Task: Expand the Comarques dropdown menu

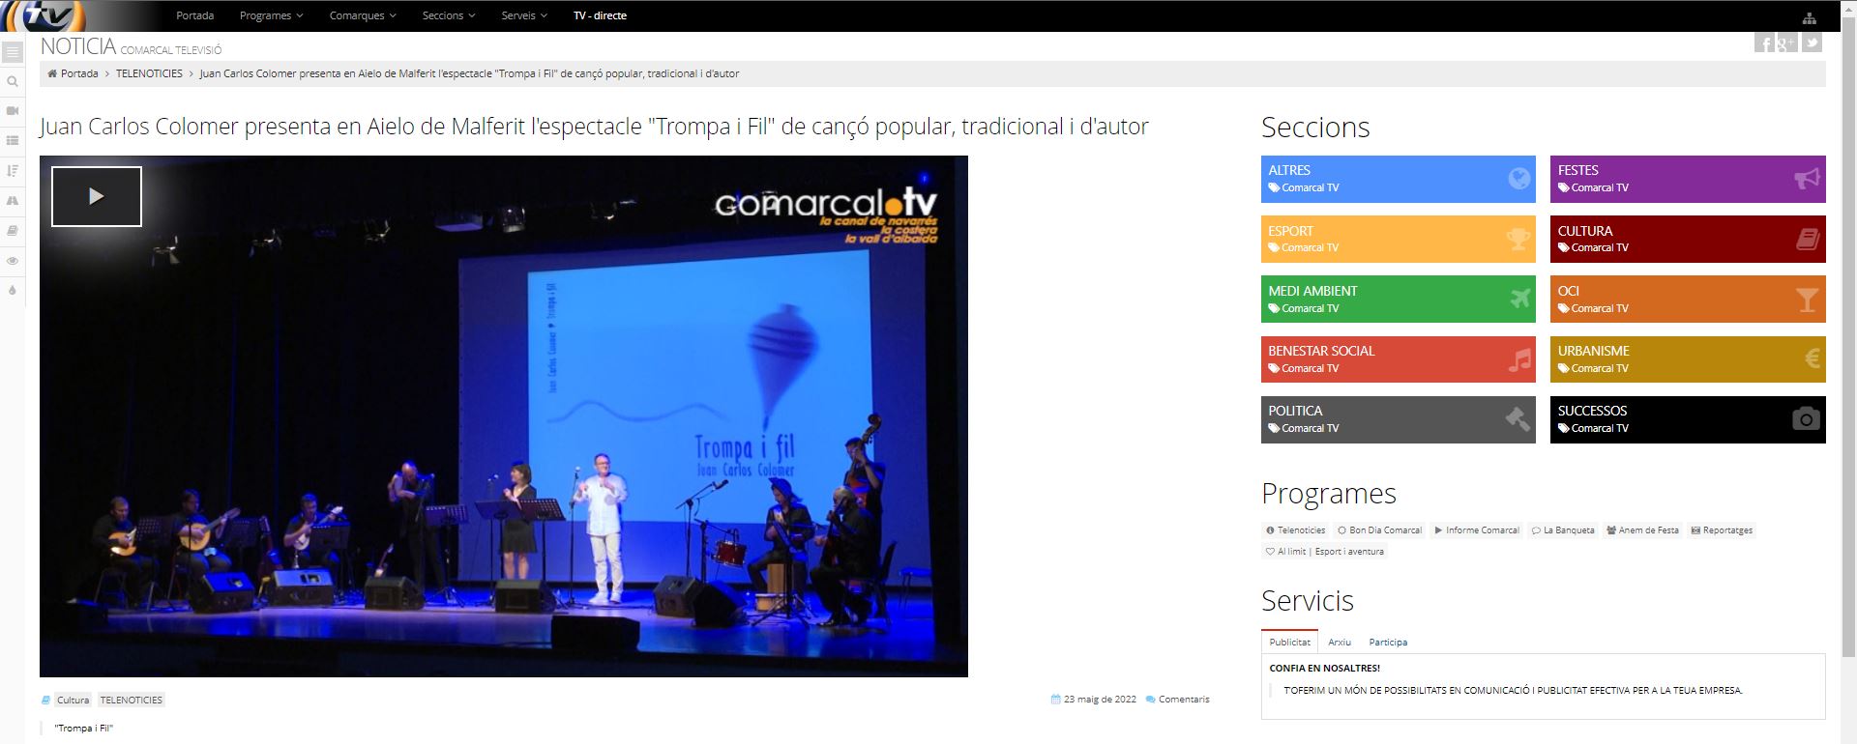Action: 363,15
